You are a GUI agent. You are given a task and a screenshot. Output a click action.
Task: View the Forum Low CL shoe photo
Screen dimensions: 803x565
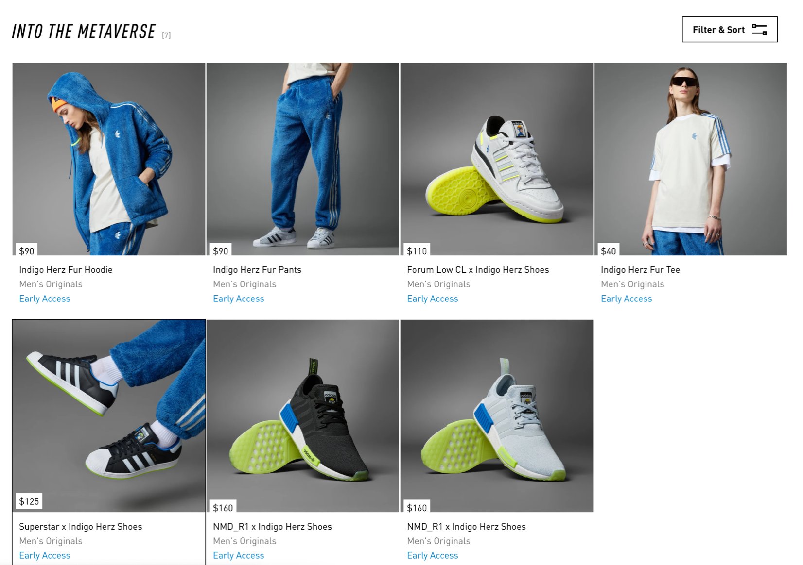click(x=496, y=159)
